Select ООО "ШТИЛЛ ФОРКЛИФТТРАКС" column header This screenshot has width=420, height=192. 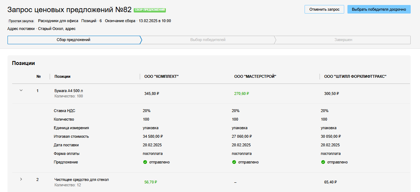[355, 76]
